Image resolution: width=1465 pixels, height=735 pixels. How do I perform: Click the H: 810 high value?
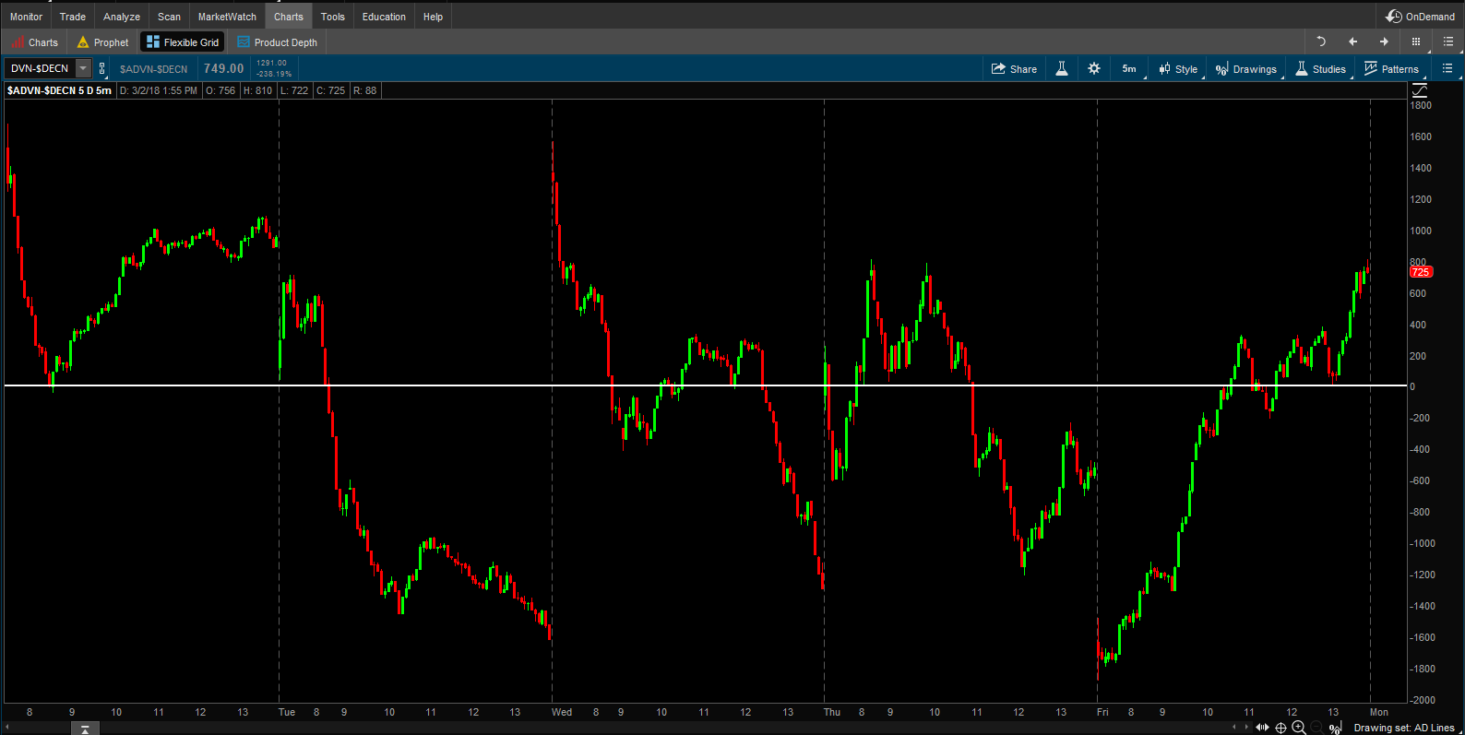tap(258, 90)
